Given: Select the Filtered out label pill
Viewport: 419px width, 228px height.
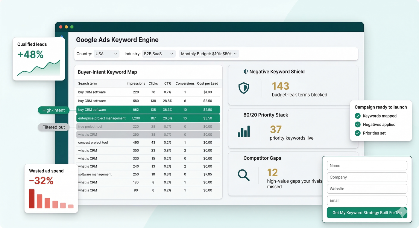Looking at the screenshot, I should tap(53, 127).
